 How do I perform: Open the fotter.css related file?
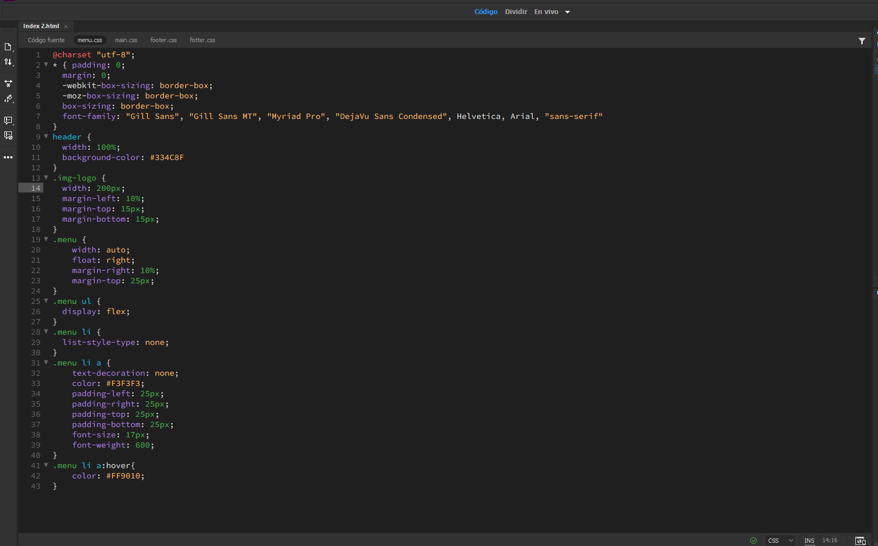pos(202,40)
